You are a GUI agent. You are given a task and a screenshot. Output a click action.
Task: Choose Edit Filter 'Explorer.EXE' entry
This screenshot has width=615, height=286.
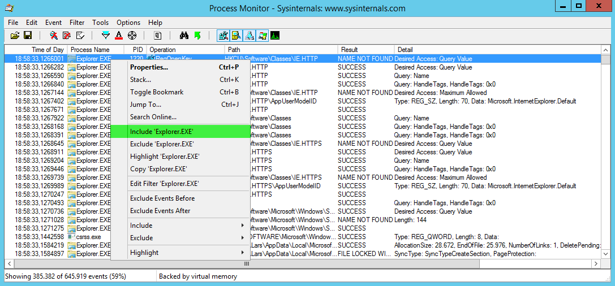[x=180, y=183]
